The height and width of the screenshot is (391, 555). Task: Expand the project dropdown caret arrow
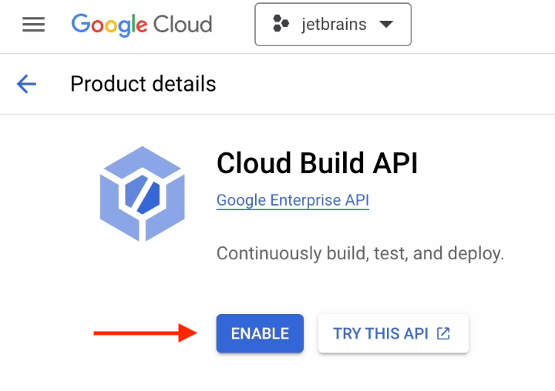[385, 25]
